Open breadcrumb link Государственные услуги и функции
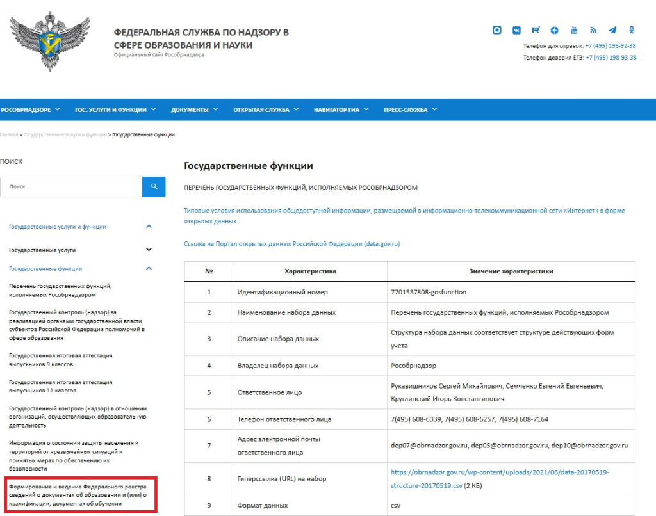Image resolution: width=656 pixels, height=516 pixels. (65, 134)
